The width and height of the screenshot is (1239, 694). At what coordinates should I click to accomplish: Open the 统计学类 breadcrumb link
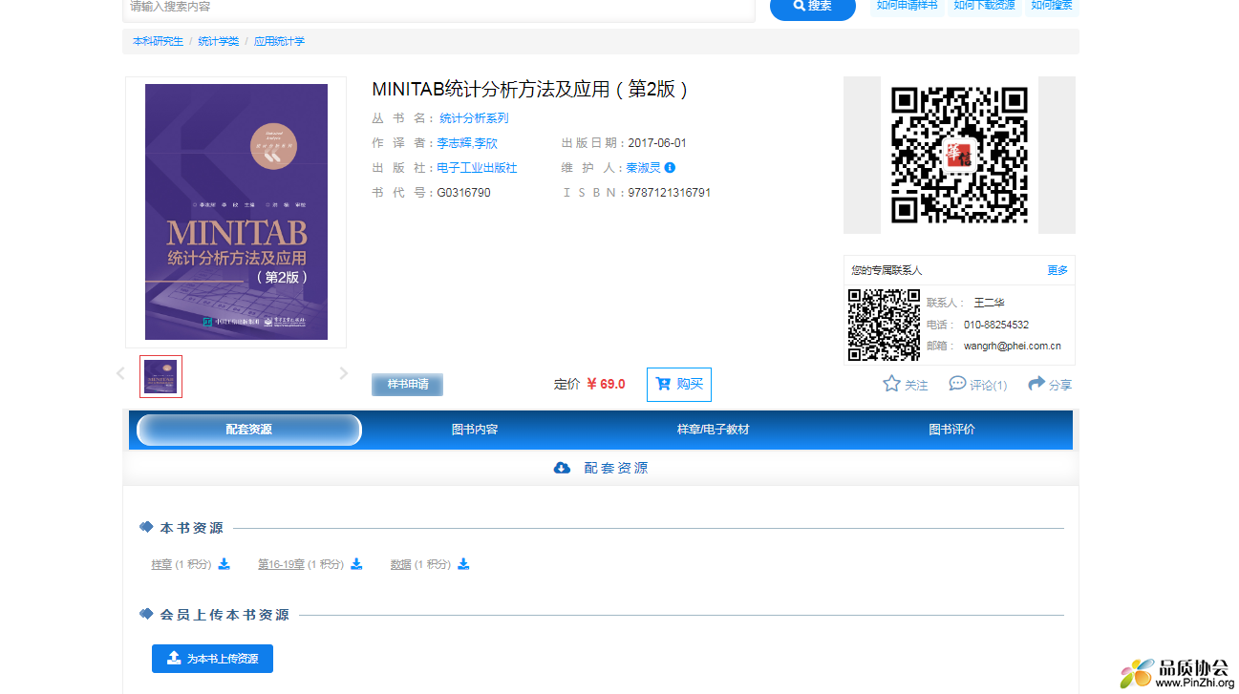[x=218, y=41]
